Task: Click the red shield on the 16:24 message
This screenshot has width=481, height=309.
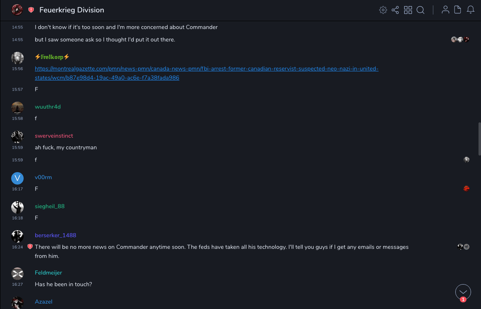Action: (30, 247)
